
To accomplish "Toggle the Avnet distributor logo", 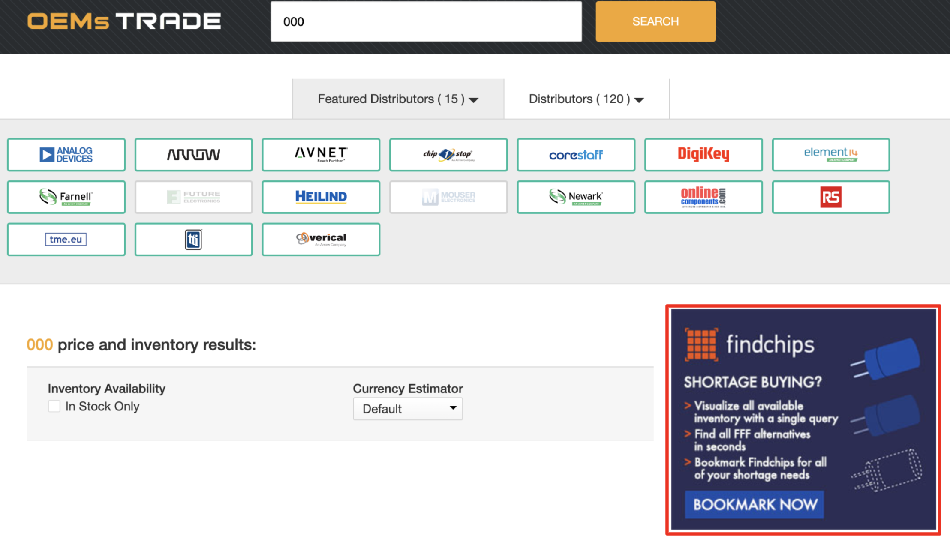I will pyautogui.click(x=321, y=155).
